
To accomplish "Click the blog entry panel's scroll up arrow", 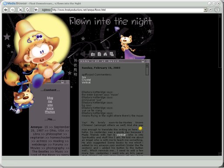I will 147,65.
